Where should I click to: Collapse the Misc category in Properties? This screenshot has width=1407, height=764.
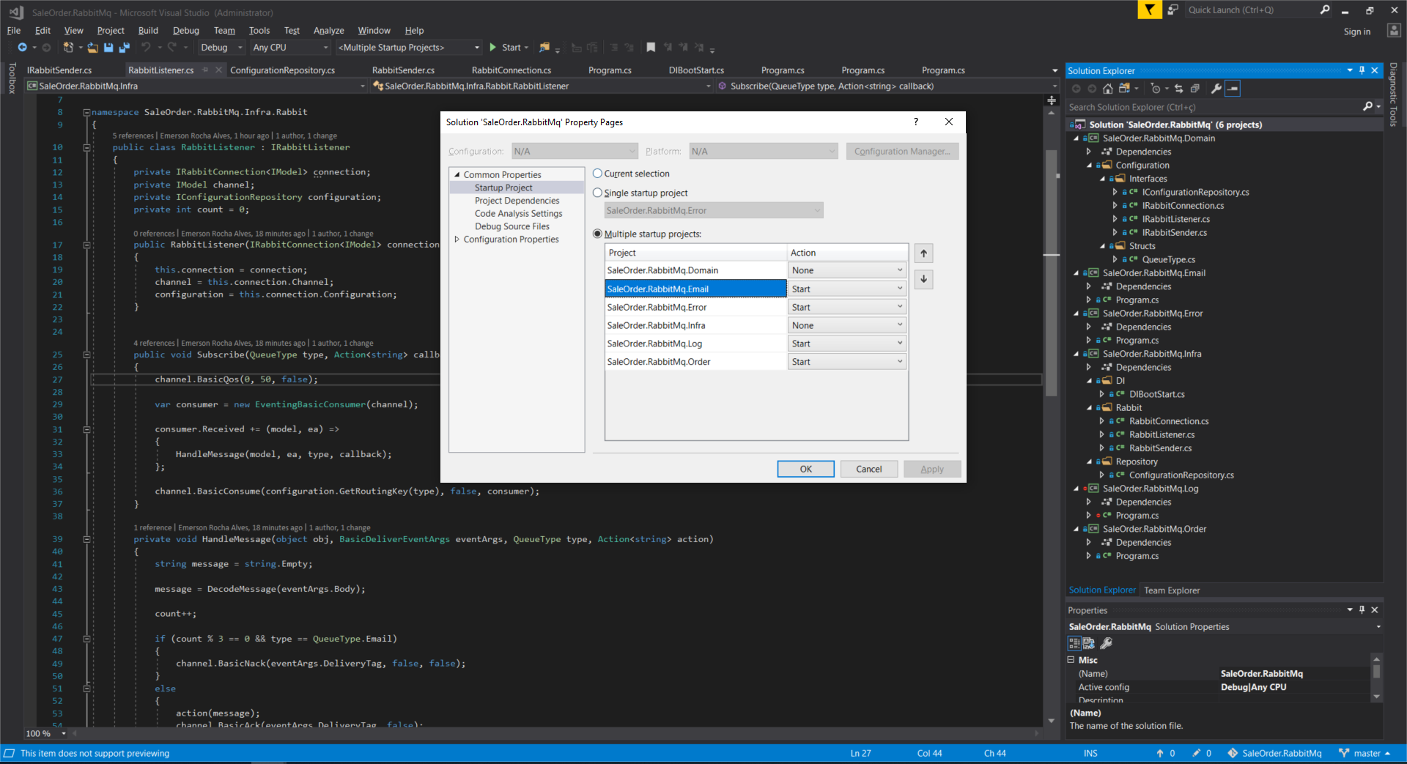1071,660
